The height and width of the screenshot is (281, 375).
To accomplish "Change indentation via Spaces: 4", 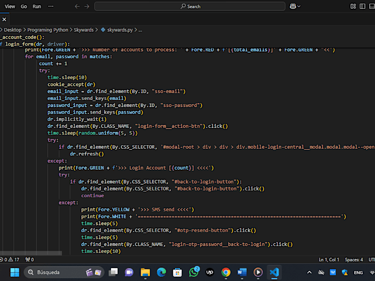I will (354, 260).
